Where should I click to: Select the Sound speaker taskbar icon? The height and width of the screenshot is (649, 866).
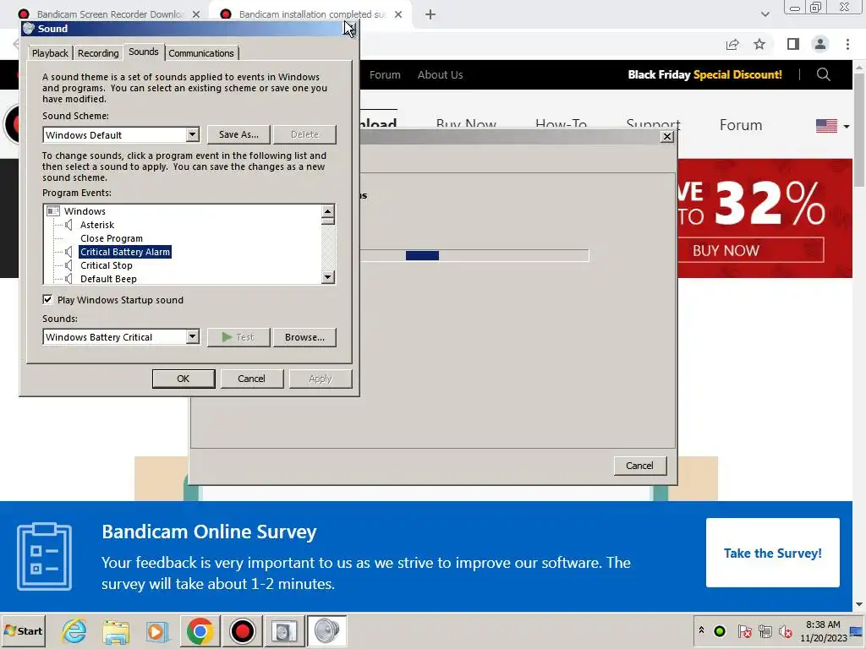coord(326,630)
